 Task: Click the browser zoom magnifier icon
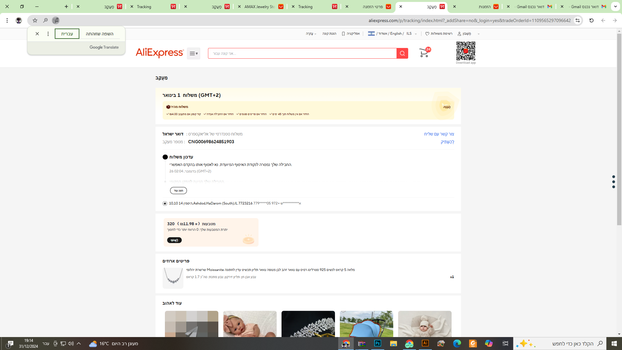(45, 20)
